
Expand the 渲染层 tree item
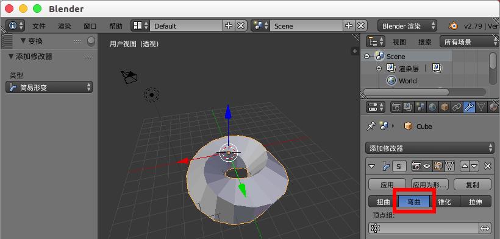click(x=379, y=68)
